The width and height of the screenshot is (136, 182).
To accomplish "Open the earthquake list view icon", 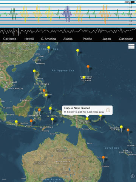I will tap(131, 46).
